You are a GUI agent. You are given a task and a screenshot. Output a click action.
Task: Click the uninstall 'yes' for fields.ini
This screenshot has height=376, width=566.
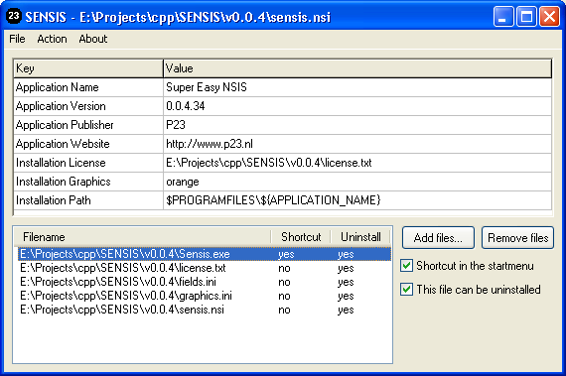click(x=346, y=283)
